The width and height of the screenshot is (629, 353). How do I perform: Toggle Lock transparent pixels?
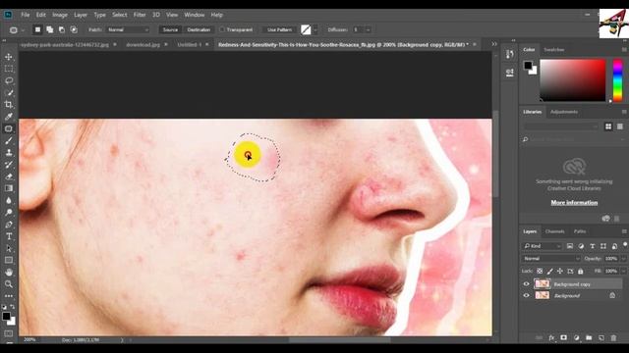(540, 271)
